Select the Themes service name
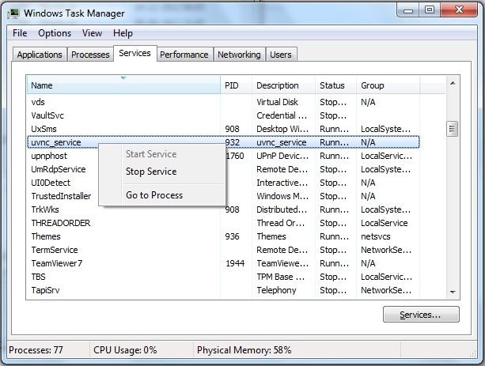Screen dimensions: 485x366 [46, 236]
